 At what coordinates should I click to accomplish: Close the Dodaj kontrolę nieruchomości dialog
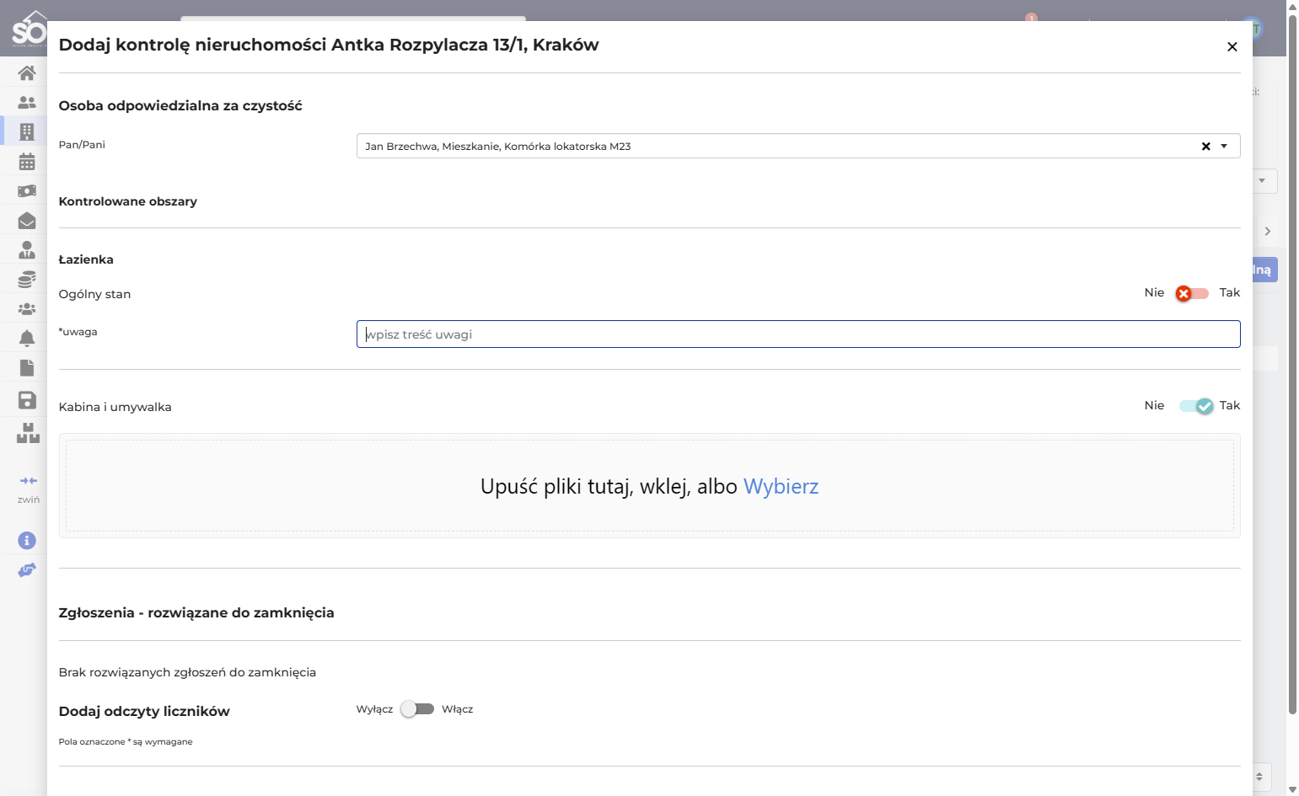(1232, 47)
